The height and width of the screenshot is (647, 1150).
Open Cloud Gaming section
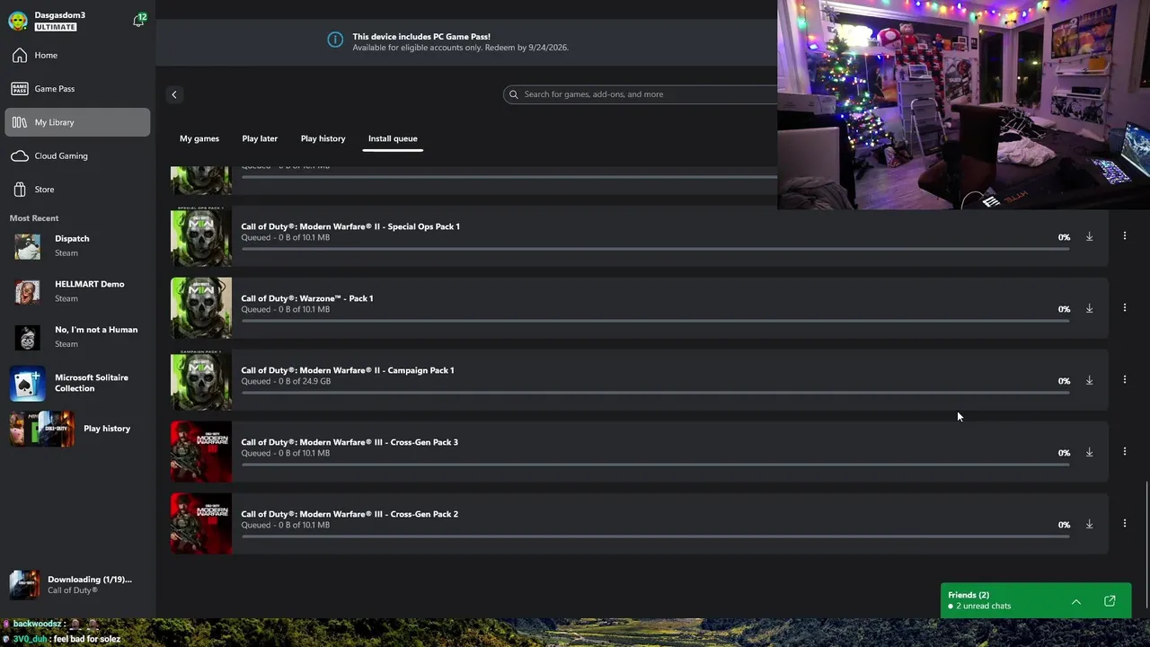point(77,155)
